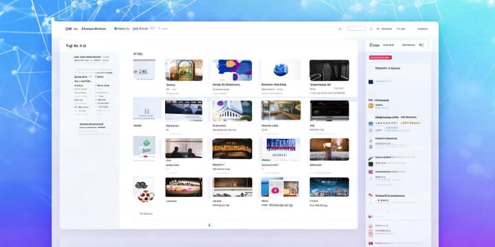Click the small grey circle icon beside the search box

coord(371,29)
